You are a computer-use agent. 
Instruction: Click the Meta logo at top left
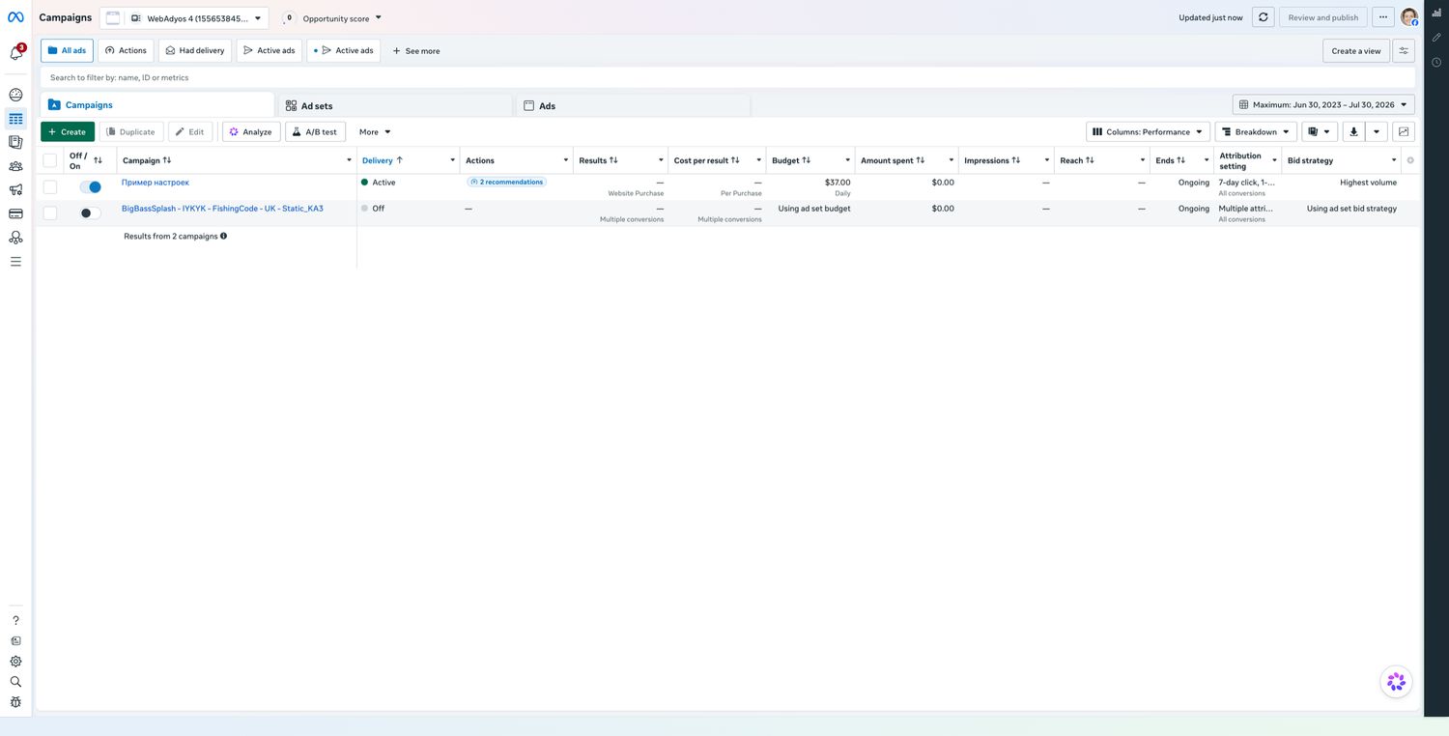(15, 17)
